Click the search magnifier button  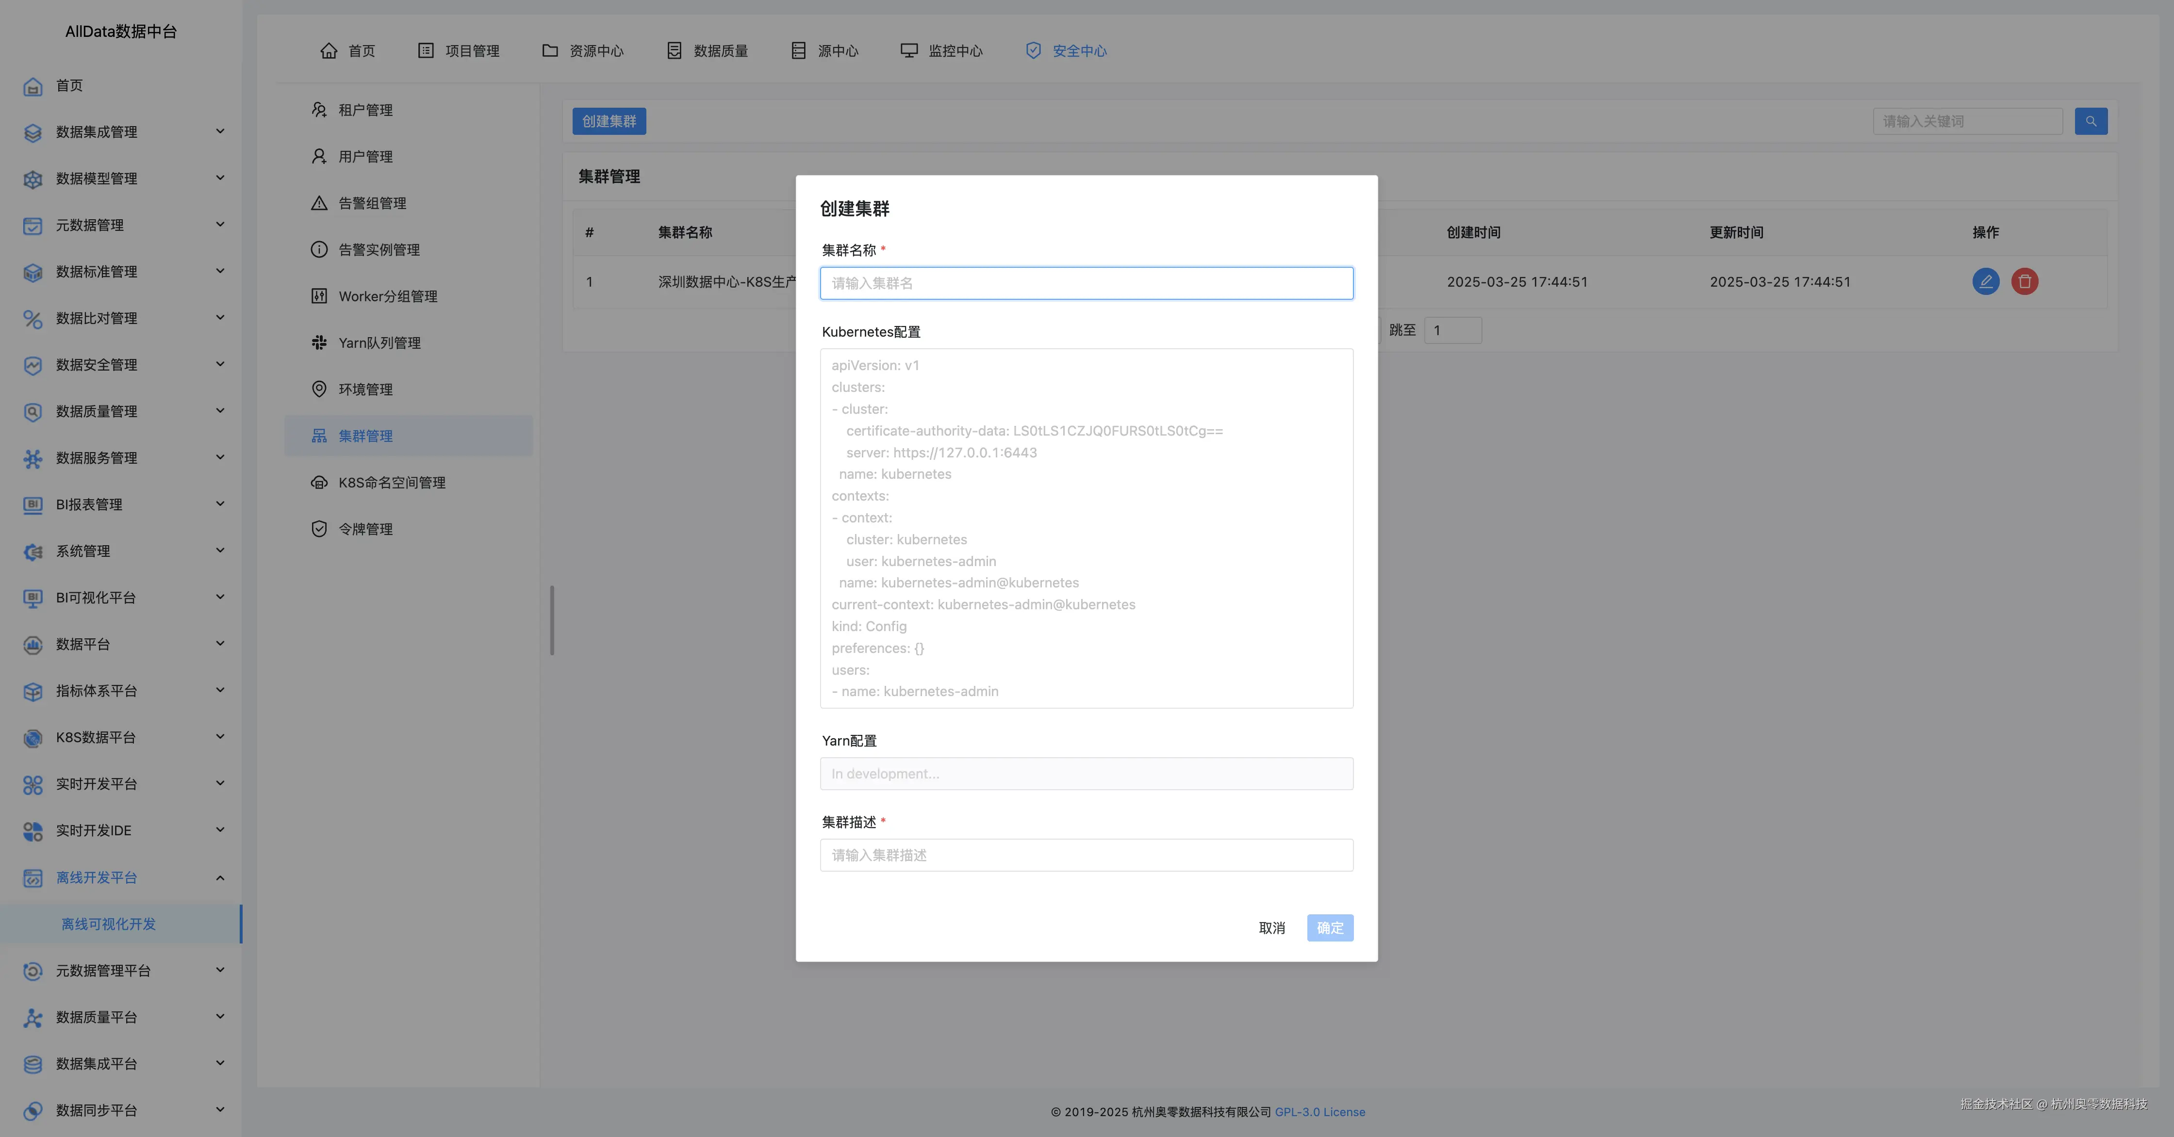click(2091, 121)
